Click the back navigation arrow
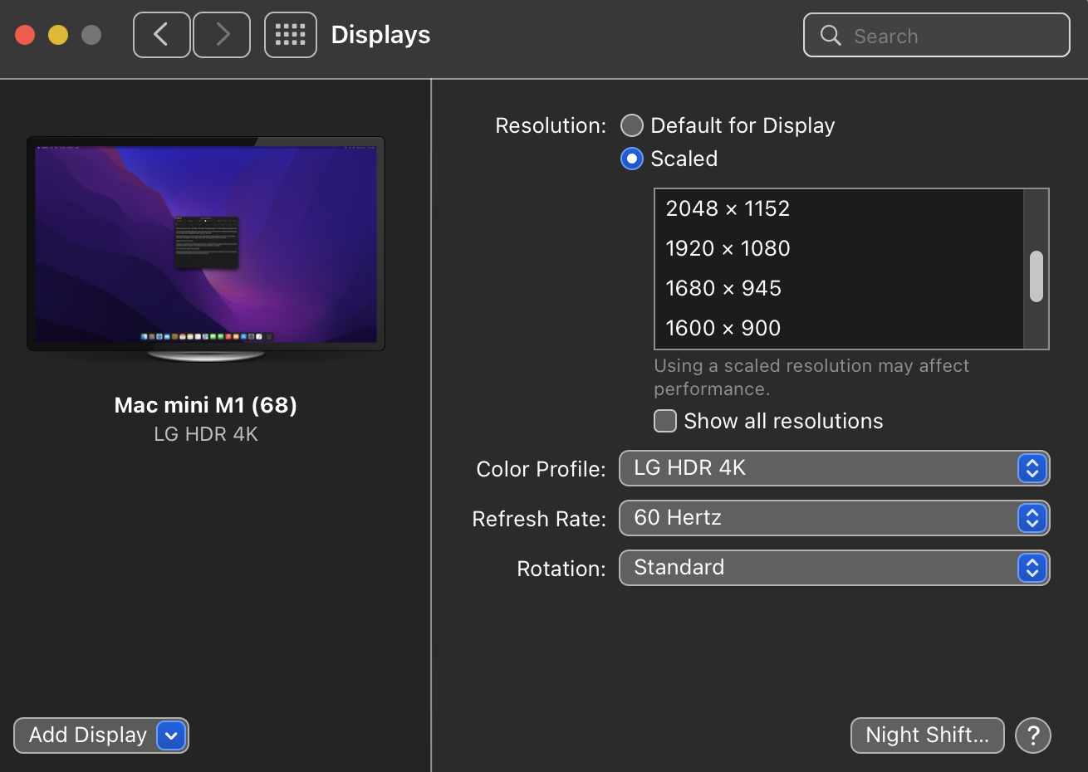1088x772 pixels. point(162,35)
